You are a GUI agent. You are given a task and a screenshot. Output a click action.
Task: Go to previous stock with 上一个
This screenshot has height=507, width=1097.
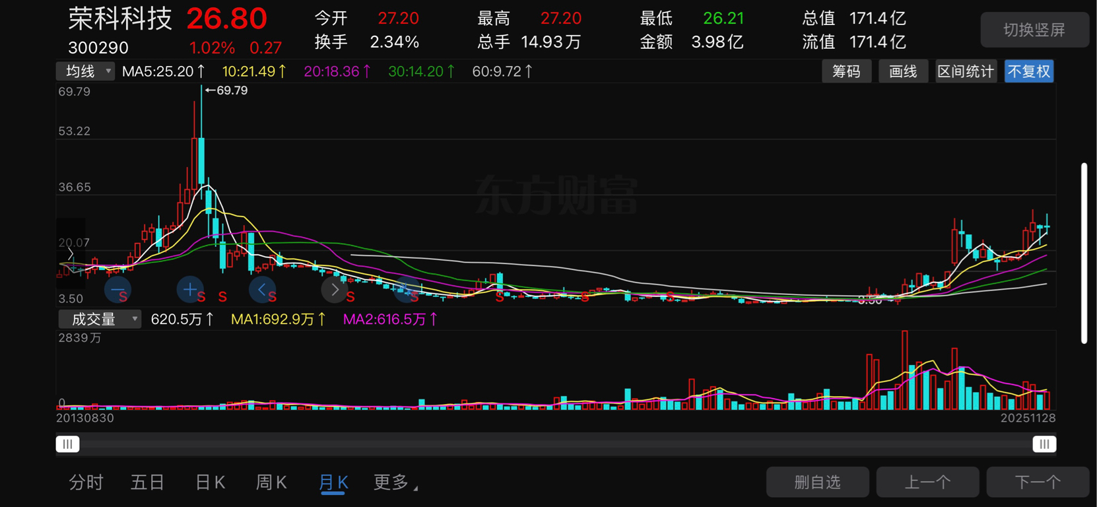pyautogui.click(x=927, y=482)
